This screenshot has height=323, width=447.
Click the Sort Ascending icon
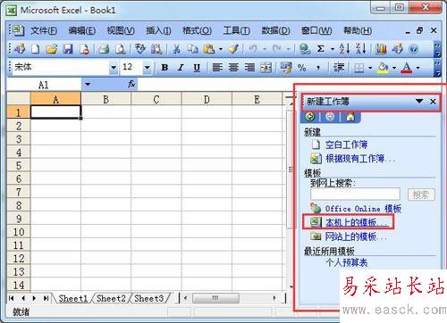tap(344, 49)
